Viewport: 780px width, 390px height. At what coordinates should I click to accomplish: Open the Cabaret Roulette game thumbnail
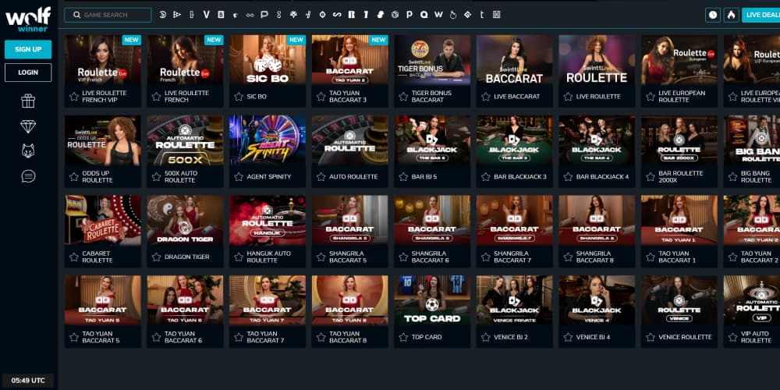click(102, 220)
